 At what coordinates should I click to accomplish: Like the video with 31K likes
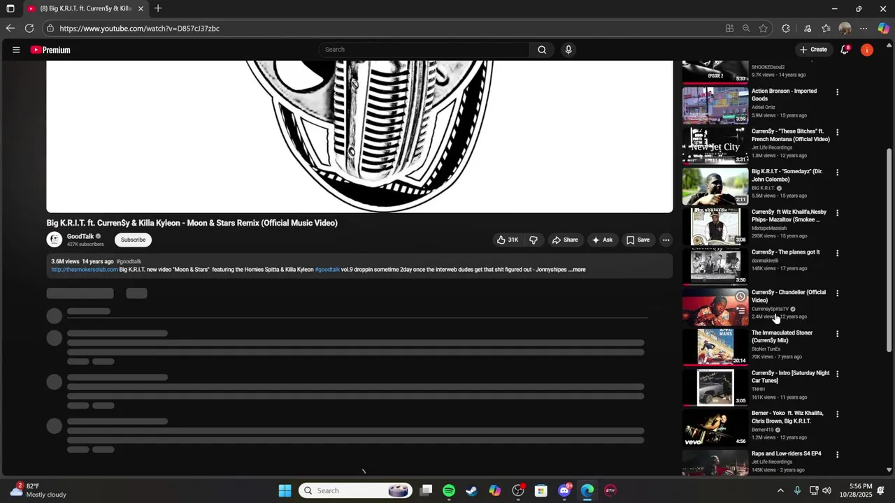point(508,240)
